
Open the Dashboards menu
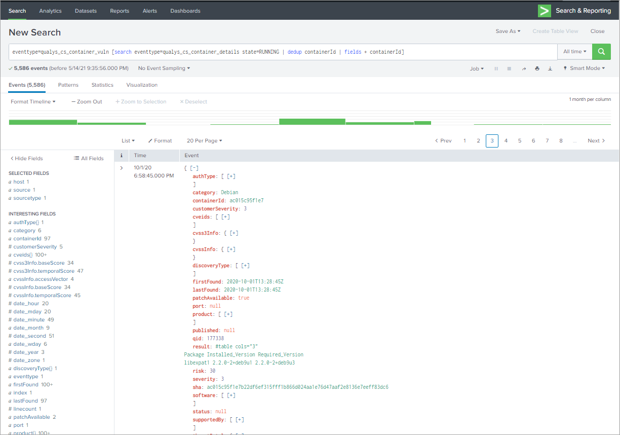[185, 10]
